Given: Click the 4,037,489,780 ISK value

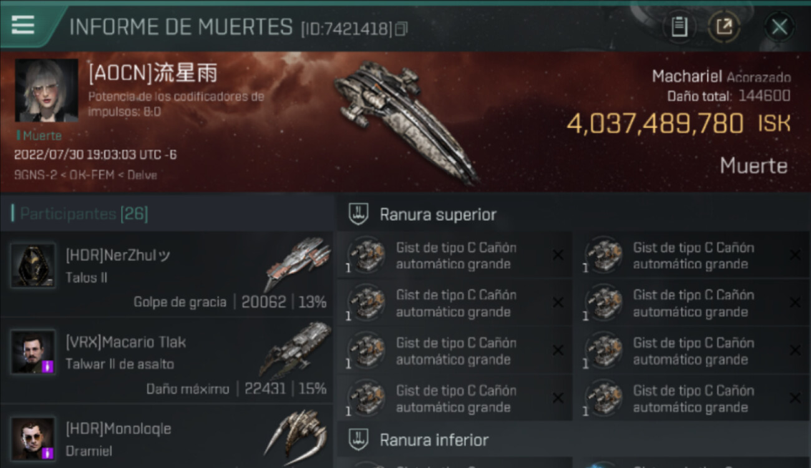Looking at the screenshot, I should click(679, 124).
